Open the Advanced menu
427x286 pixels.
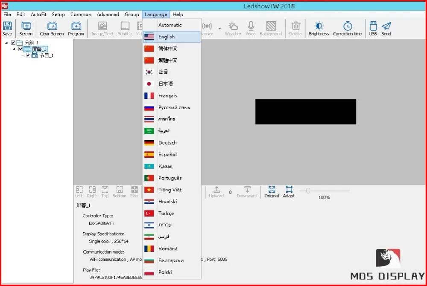point(108,14)
